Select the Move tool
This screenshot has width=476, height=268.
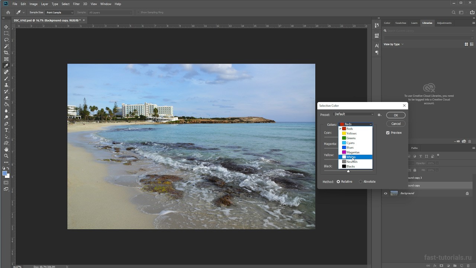point(6,27)
